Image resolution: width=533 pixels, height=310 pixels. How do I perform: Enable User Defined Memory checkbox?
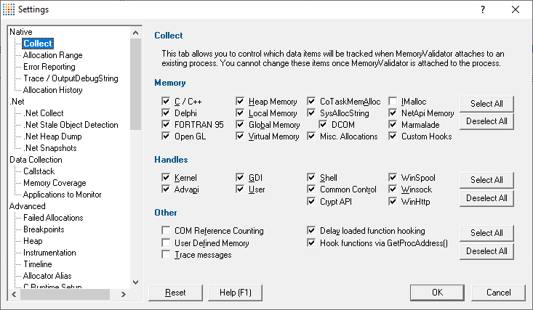click(x=166, y=242)
